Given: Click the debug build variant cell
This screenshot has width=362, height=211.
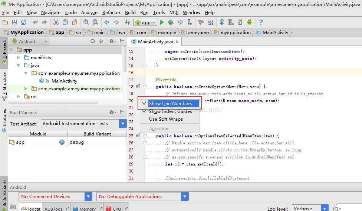Looking at the screenshot, I should pos(97,142).
